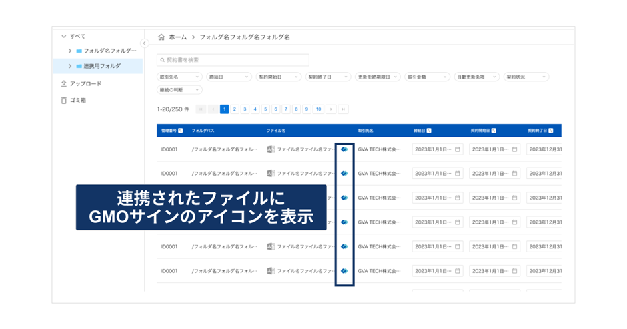Click the next page arrow button
Screen dimensions: 627x329
click(331, 109)
